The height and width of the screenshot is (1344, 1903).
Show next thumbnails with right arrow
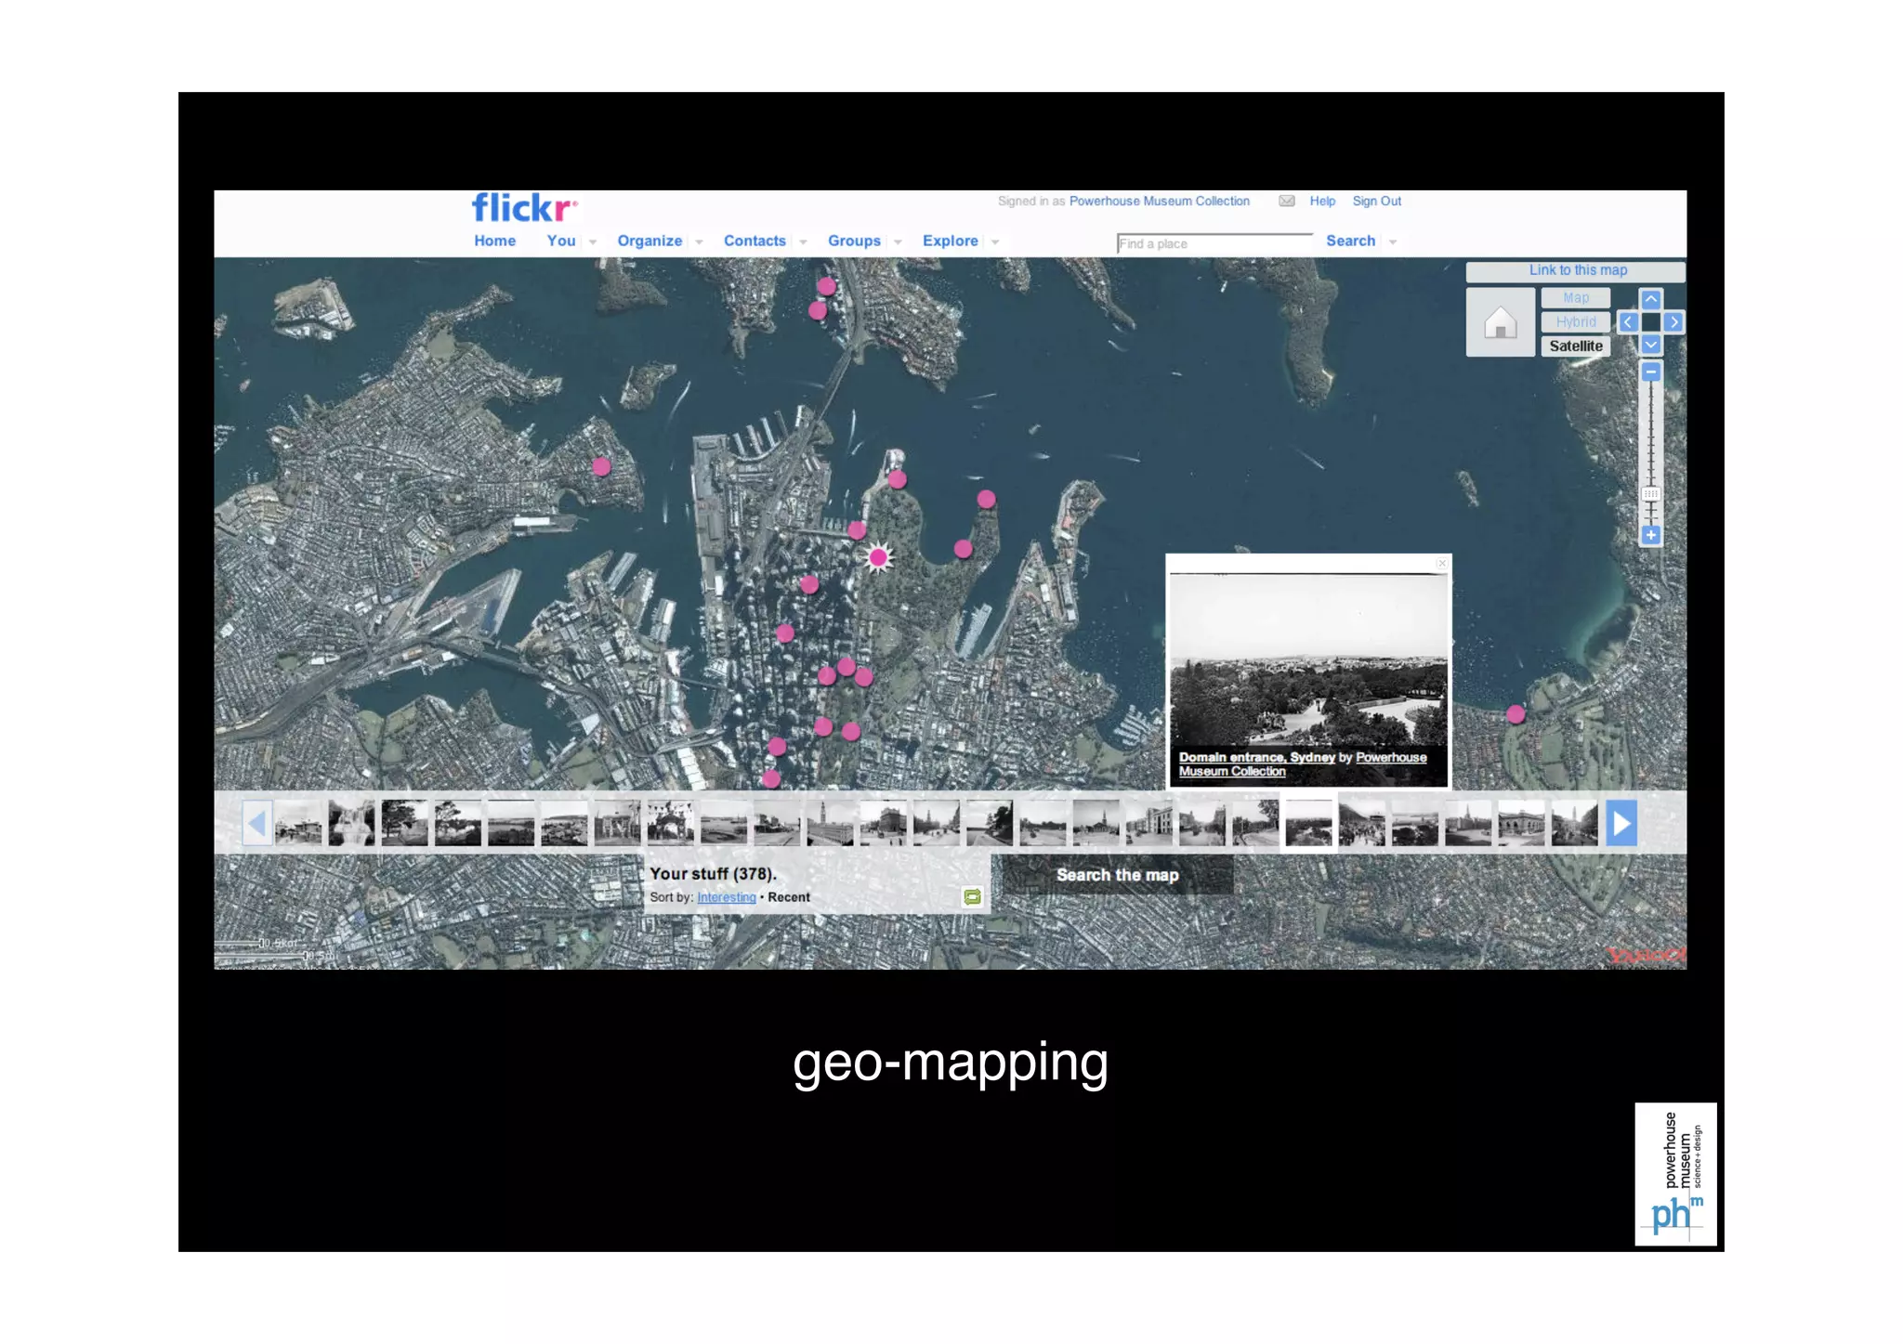point(1621,823)
